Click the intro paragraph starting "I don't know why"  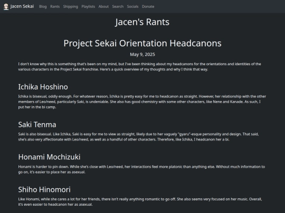(x=139, y=67)
